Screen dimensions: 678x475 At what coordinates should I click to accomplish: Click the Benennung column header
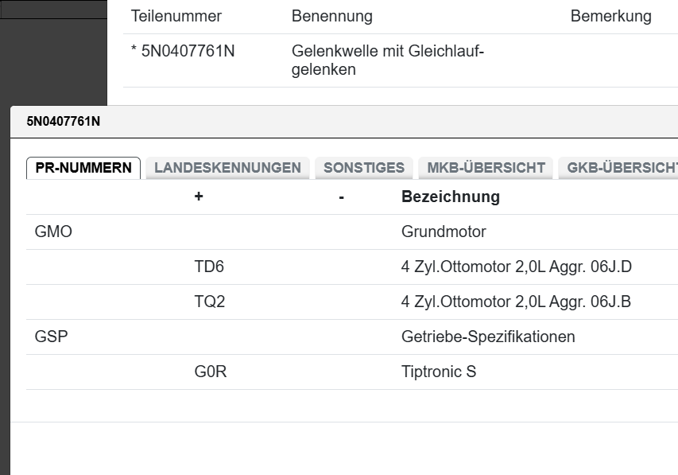tap(331, 16)
